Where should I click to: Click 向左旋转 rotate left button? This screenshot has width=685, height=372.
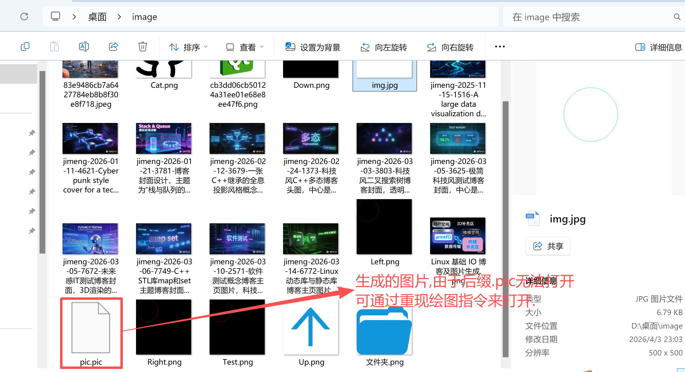[384, 47]
